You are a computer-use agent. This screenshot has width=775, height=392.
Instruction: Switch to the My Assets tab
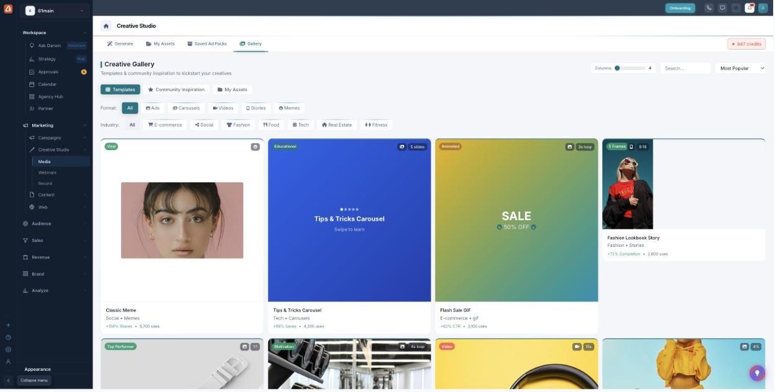(x=160, y=44)
